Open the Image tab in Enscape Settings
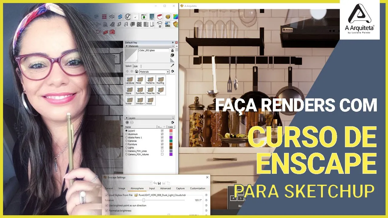The height and width of the screenshot is (218, 388). tap(122, 188)
